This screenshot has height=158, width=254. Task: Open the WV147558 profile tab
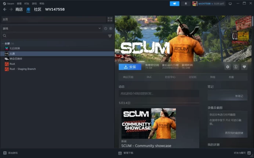click(x=55, y=10)
